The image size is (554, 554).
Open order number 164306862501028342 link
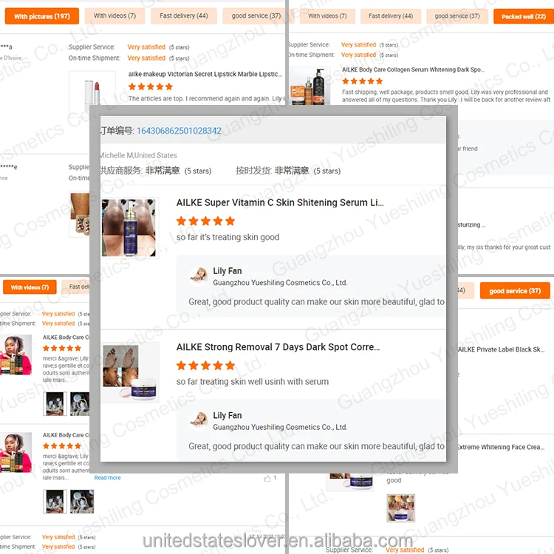coord(179,131)
